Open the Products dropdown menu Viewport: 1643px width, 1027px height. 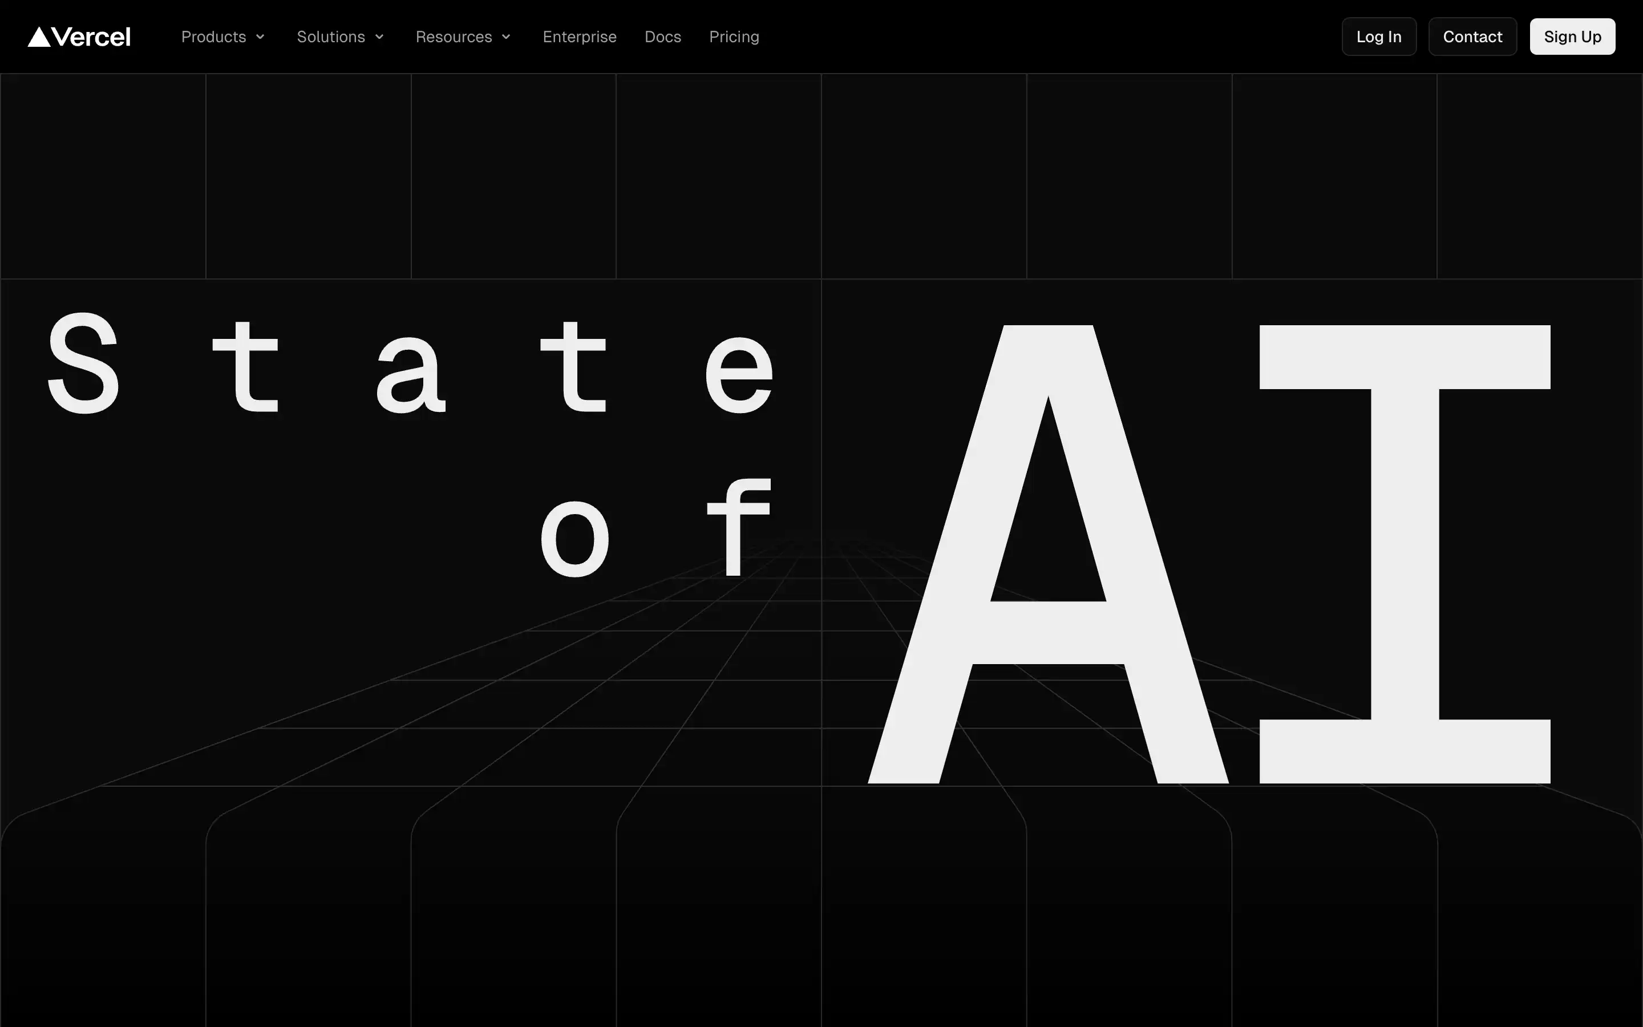point(222,37)
